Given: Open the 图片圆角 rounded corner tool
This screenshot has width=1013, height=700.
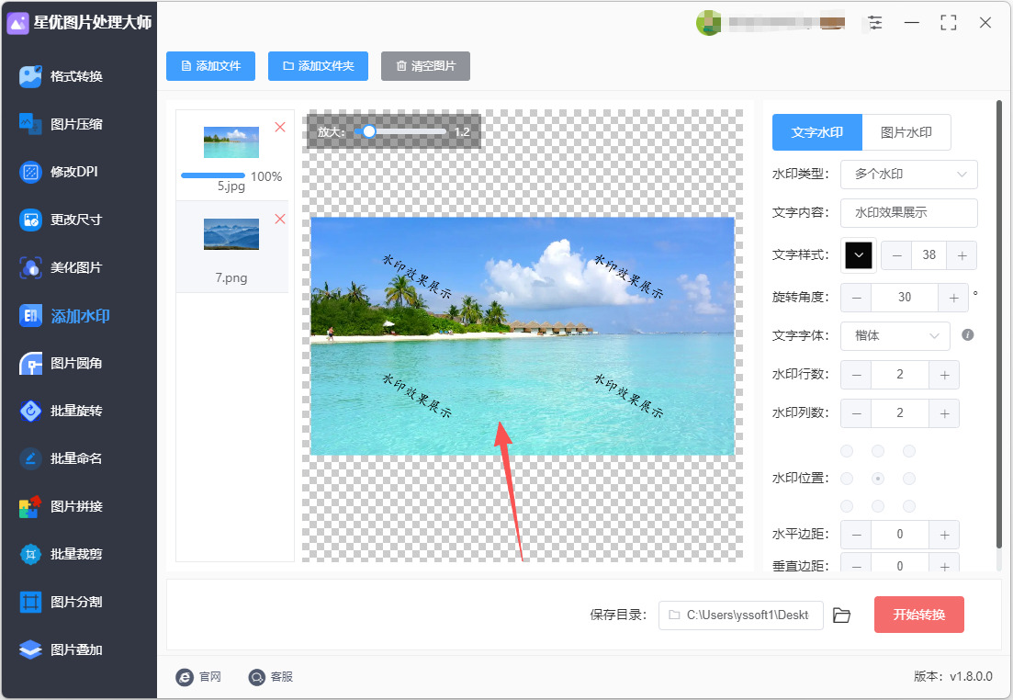Looking at the screenshot, I should (62, 363).
